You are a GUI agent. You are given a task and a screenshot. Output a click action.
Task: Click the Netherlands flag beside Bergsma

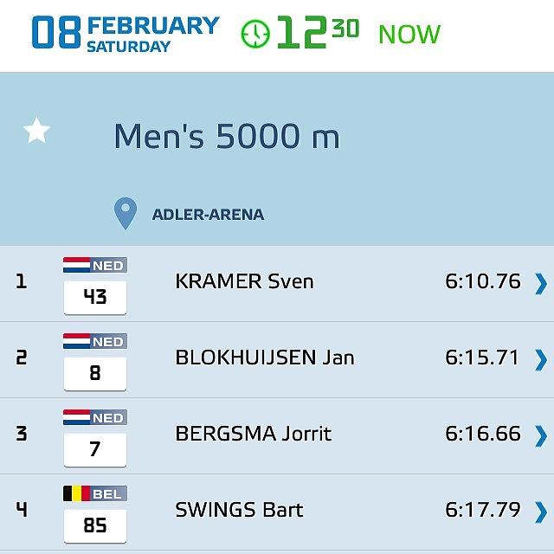[x=76, y=417]
